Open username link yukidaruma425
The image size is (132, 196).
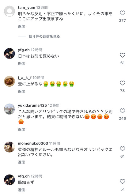(x=32, y=105)
